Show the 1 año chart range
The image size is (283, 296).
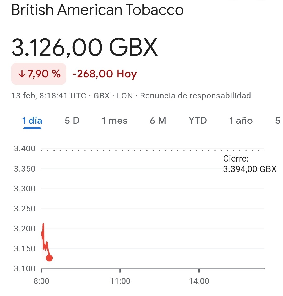[x=241, y=121]
